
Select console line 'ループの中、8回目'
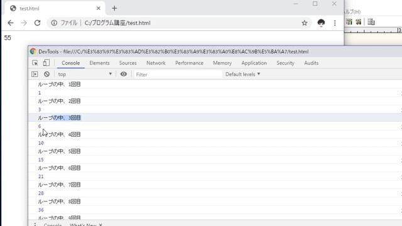(x=59, y=202)
